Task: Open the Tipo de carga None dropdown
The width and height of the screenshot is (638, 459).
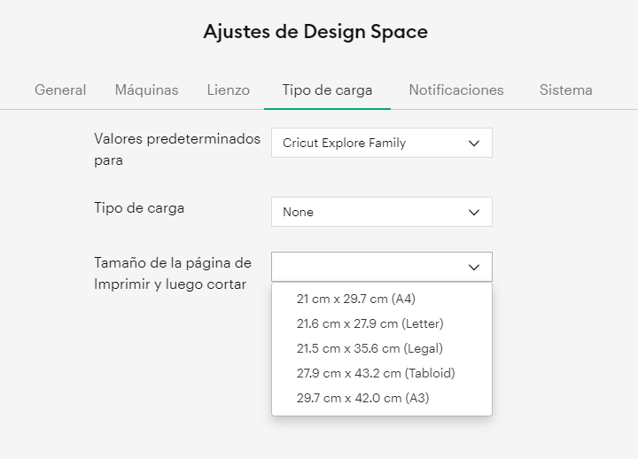Action: 381,212
